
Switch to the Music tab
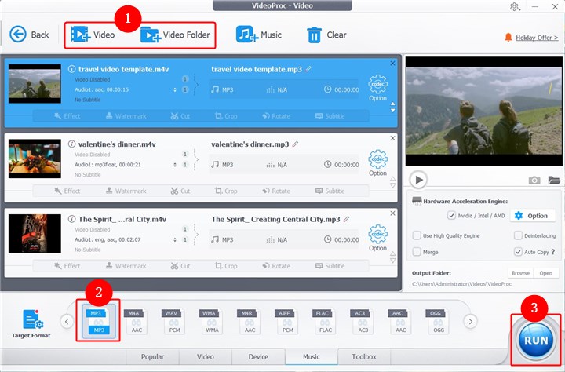coord(312,356)
